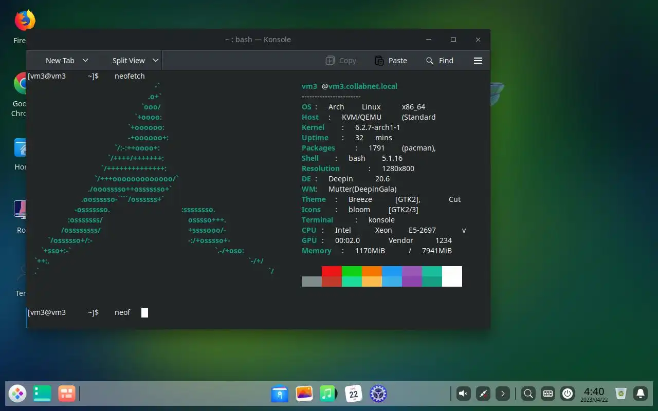The width and height of the screenshot is (658, 411).
Task: Expand the New Tab dropdown arrow
Action: coord(85,61)
